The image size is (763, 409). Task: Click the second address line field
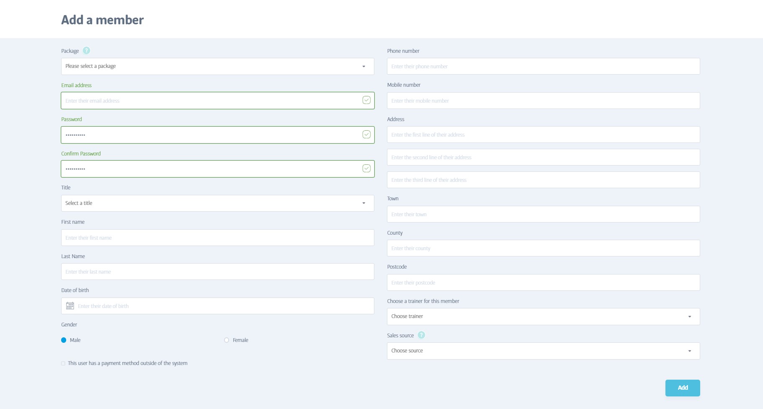(543, 157)
